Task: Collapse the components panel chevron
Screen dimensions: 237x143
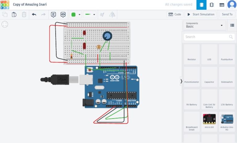Action: pyautogui.click(x=181, y=81)
